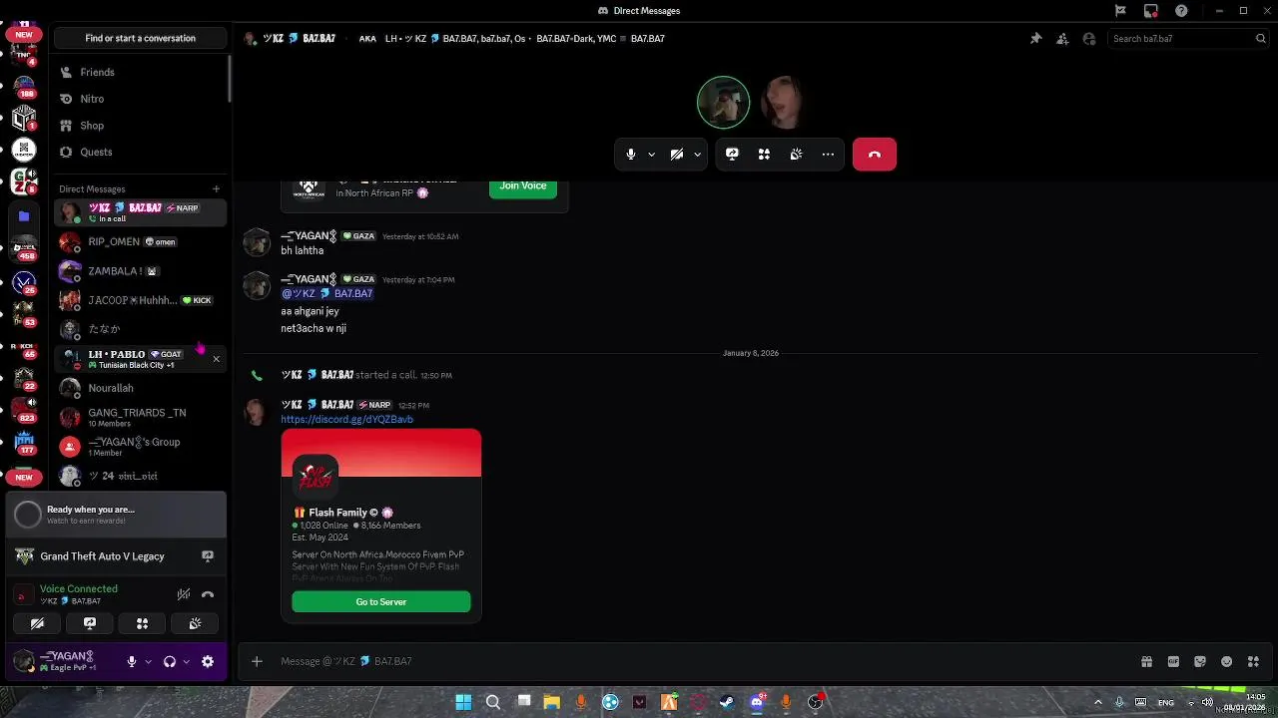Open RIP_OMEN direct message

coord(140,242)
